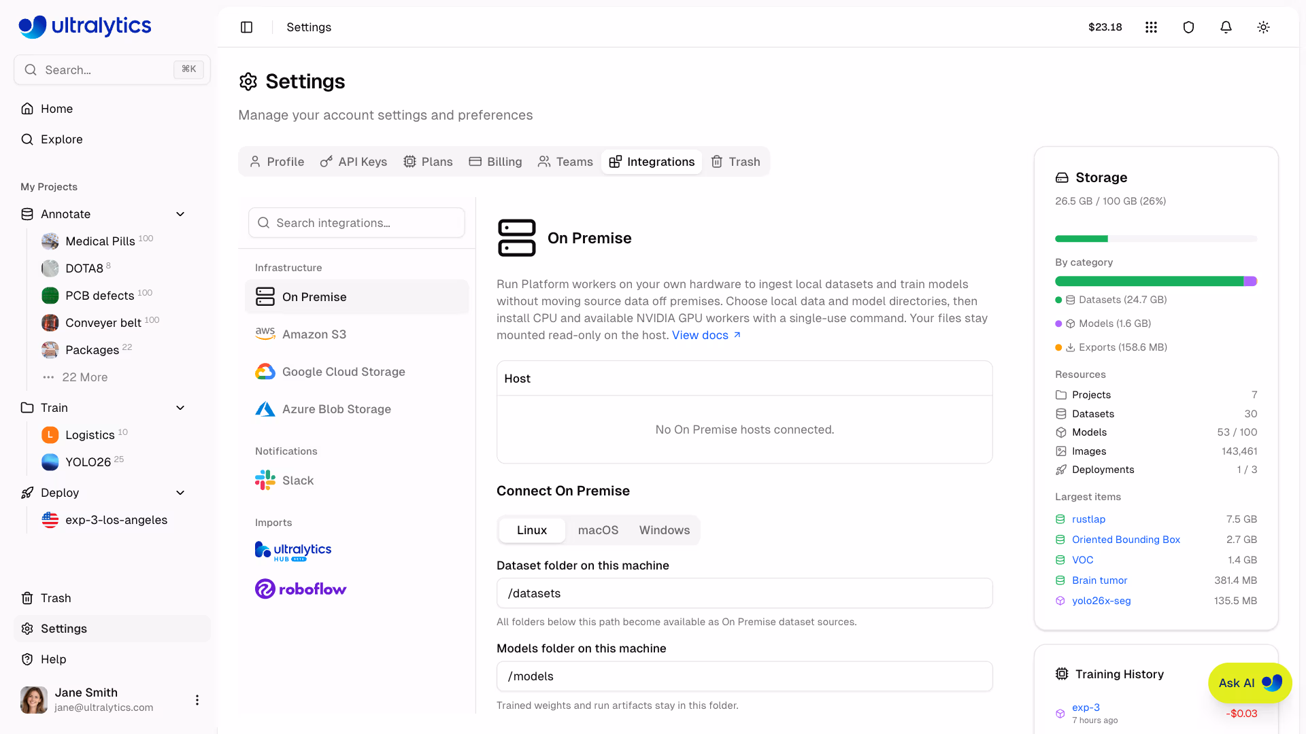
Task: Click Datasets (24.7 GB) legend entry
Action: pyautogui.click(x=1111, y=300)
